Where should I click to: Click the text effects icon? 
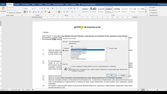click(42, 12)
